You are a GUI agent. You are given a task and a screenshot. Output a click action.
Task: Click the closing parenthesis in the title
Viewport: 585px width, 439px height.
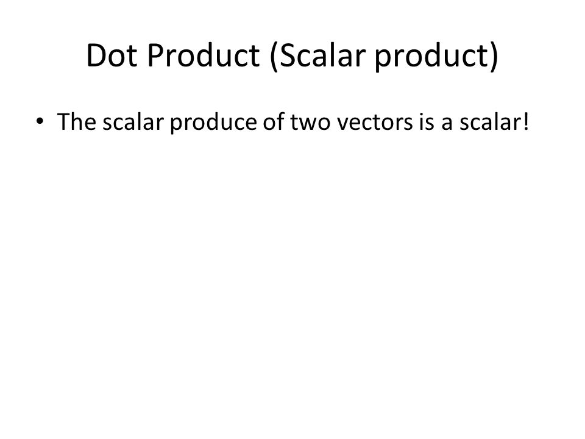click(x=494, y=56)
